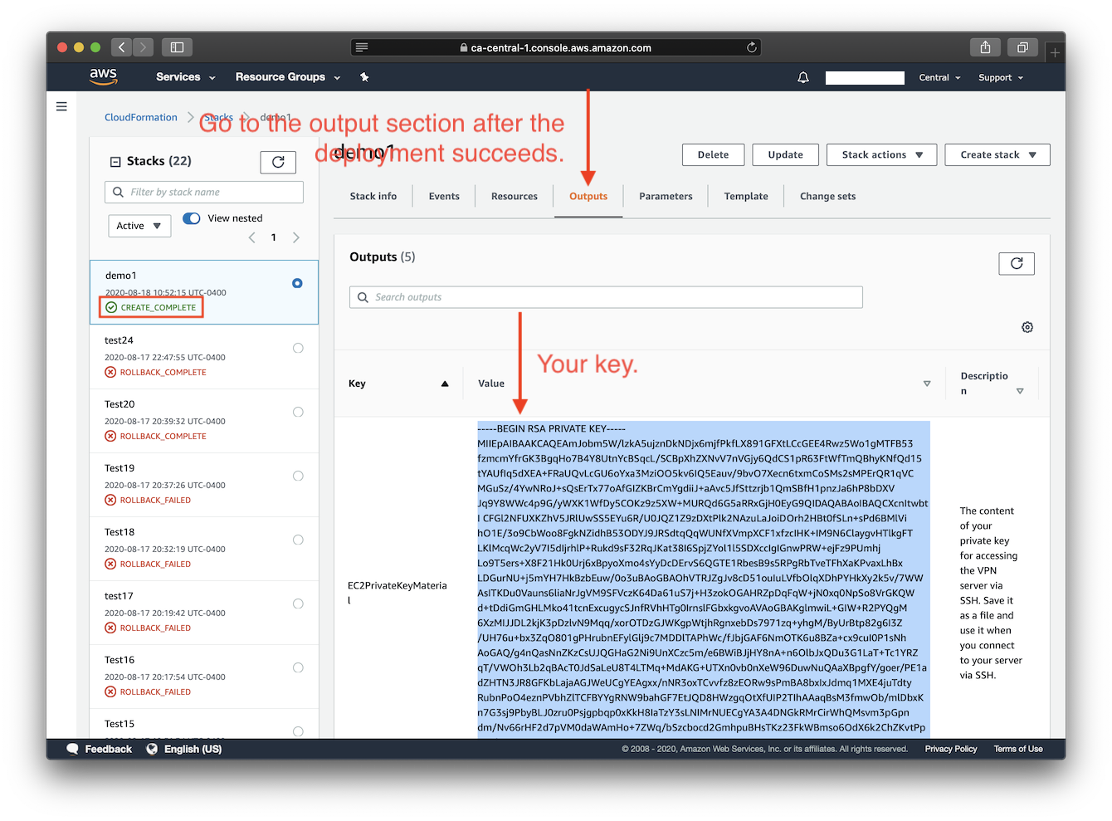Click the AWS logo home icon
Screen dimensions: 1112x821
click(x=104, y=76)
